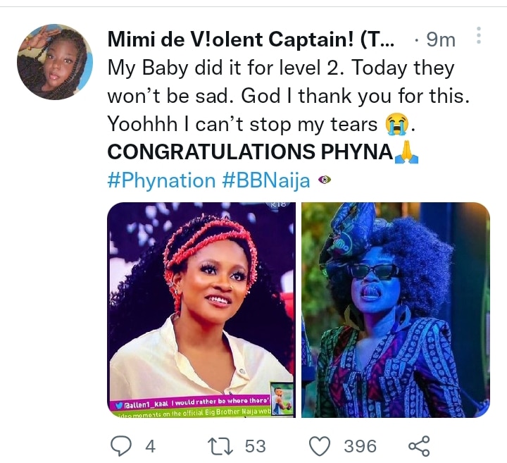This screenshot has width=507, height=463.
Task: Click the reply count 4
Action: [x=149, y=446]
